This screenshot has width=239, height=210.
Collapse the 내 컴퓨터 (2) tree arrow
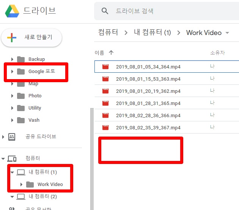[x=12, y=197]
